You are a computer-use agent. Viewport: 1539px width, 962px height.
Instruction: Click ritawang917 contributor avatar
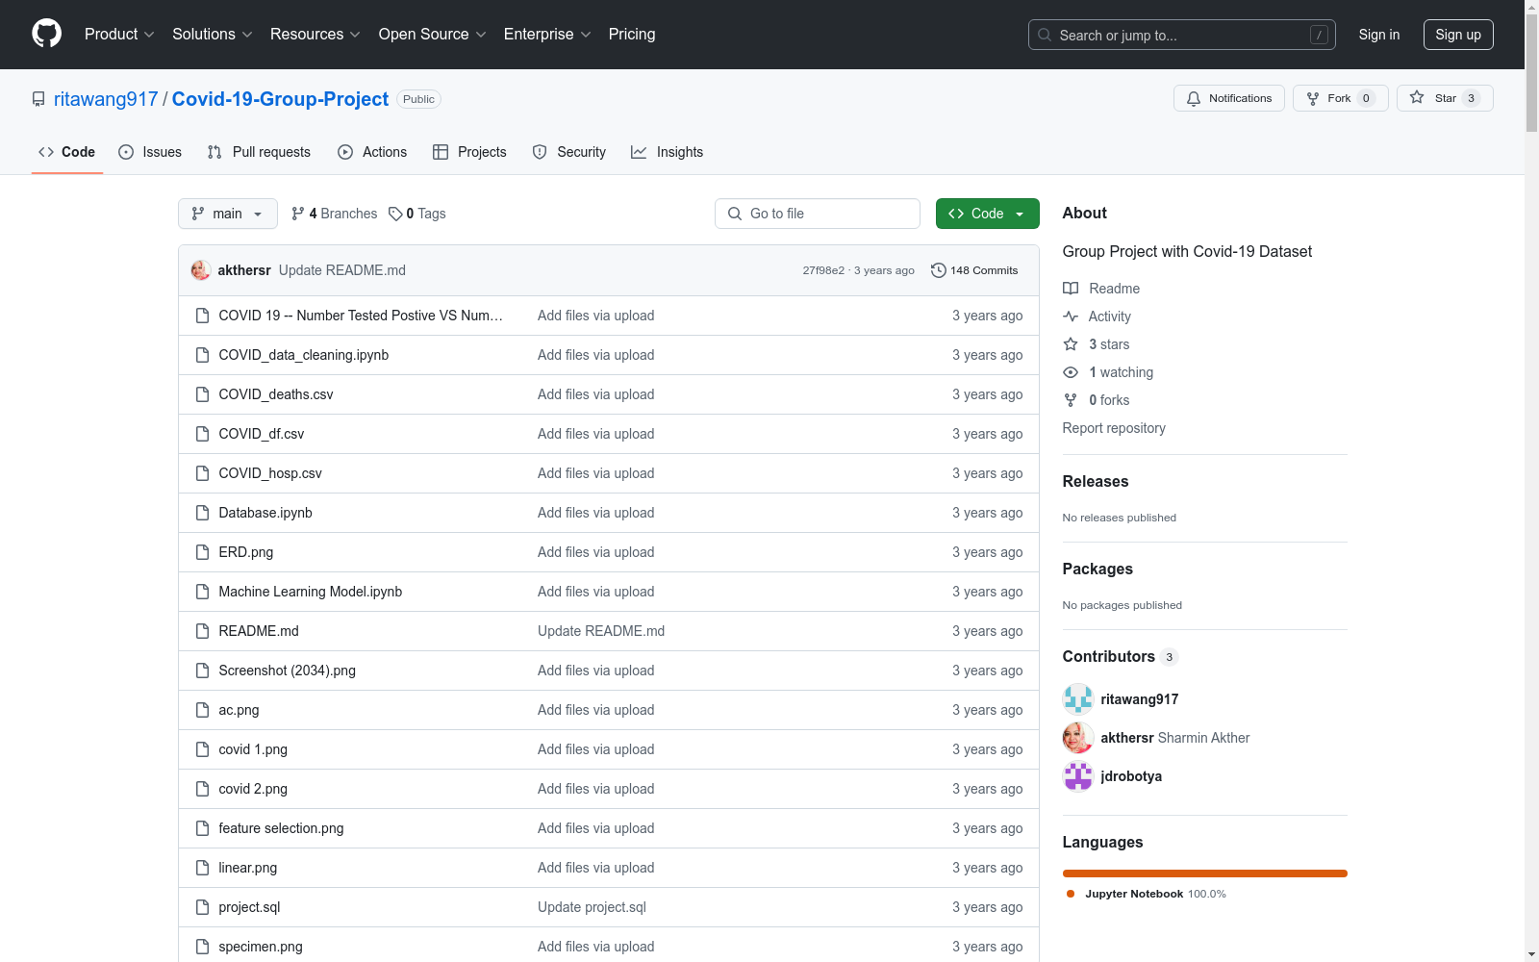coord(1078,699)
